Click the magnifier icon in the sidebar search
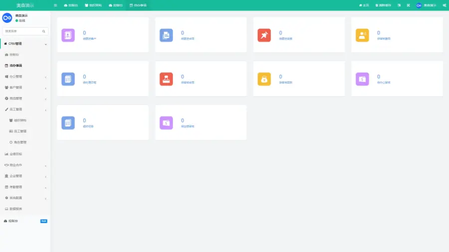Image resolution: width=449 pixels, height=252 pixels. (x=43, y=31)
